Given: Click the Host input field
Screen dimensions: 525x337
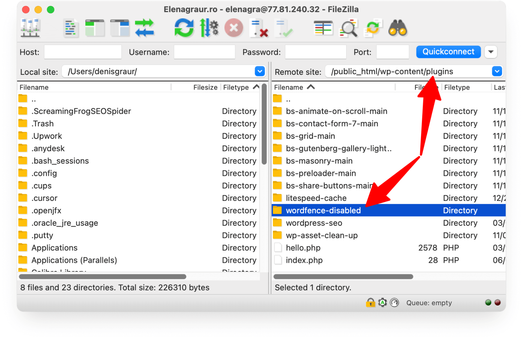Looking at the screenshot, I should (83, 52).
